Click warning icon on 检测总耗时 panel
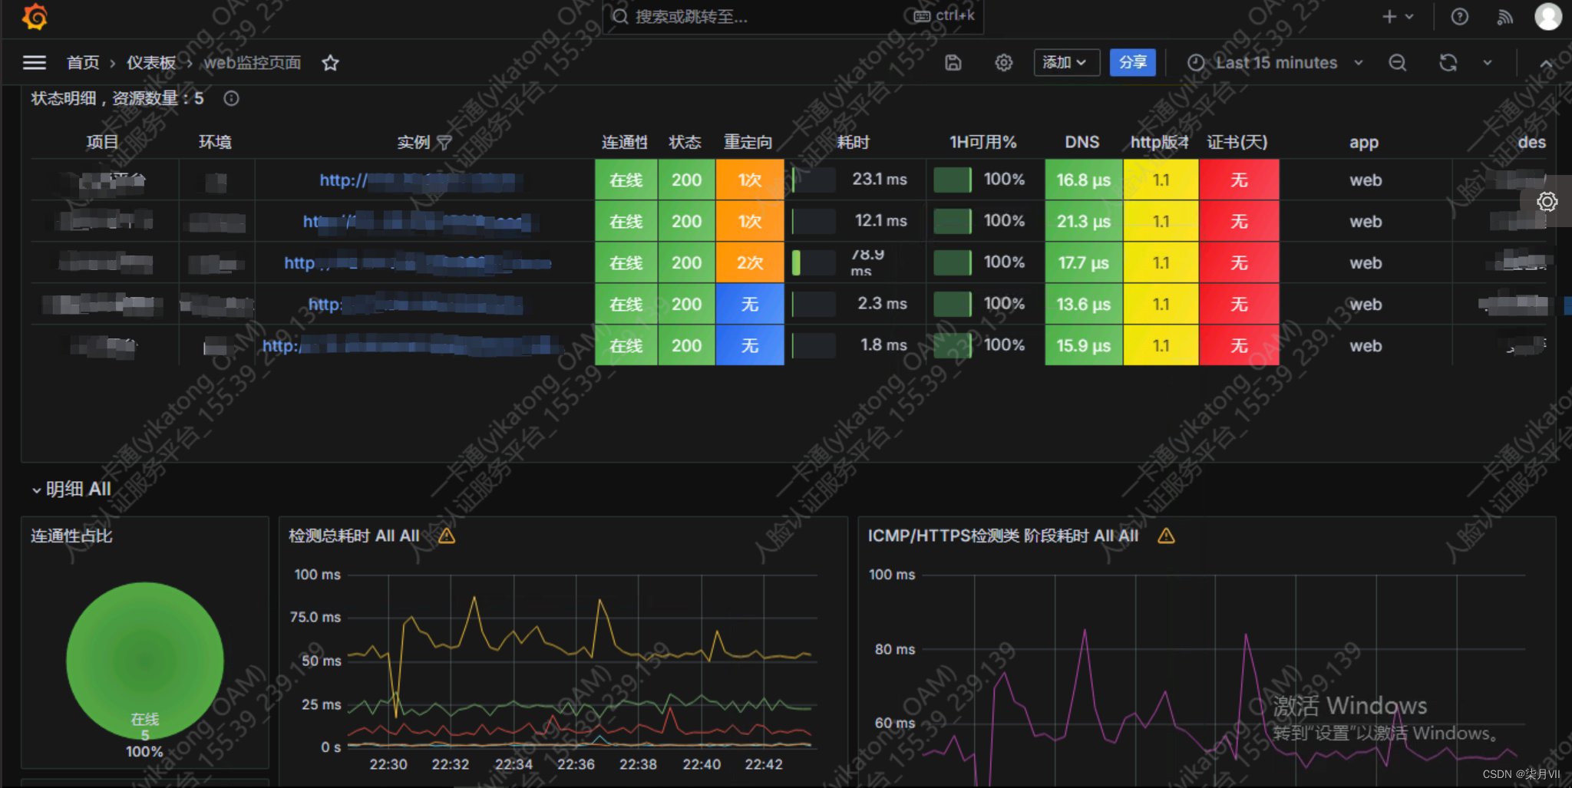Viewport: 1572px width, 788px height. pyautogui.click(x=447, y=536)
